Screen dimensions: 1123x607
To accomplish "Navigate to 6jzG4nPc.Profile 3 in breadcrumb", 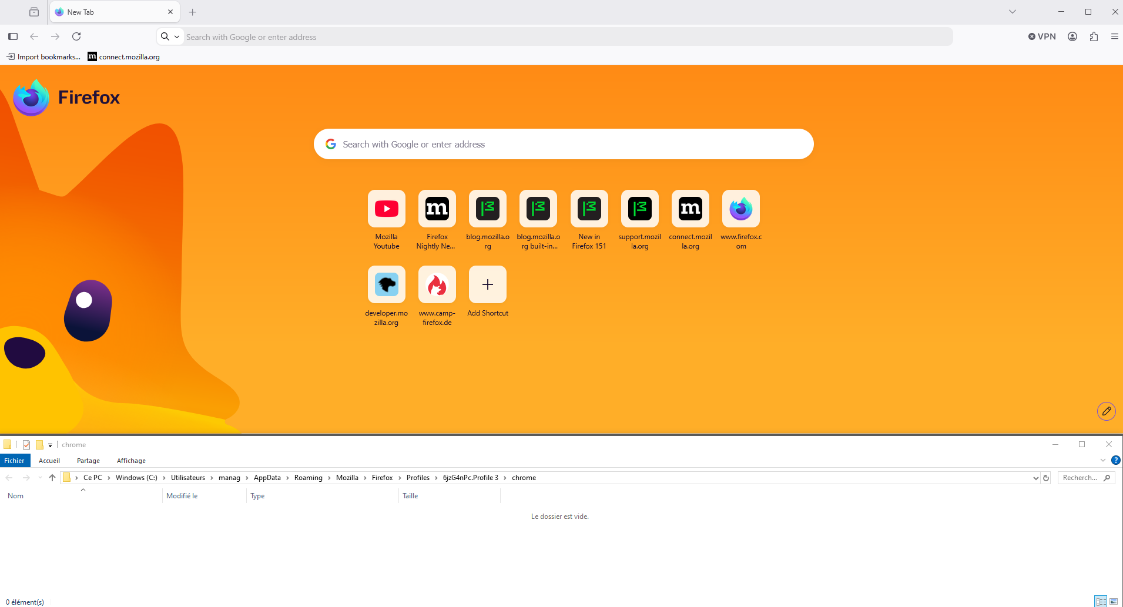I will tap(471, 478).
